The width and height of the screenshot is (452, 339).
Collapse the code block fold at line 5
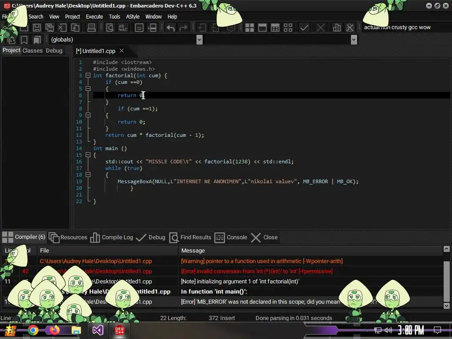click(x=88, y=89)
